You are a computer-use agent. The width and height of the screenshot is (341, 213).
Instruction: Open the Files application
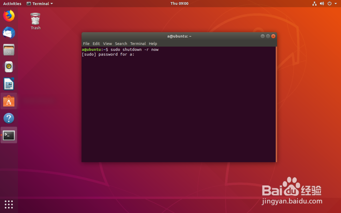9,50
